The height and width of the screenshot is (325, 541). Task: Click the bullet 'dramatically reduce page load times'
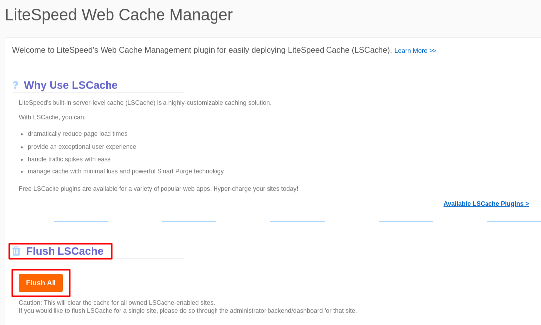78,134
